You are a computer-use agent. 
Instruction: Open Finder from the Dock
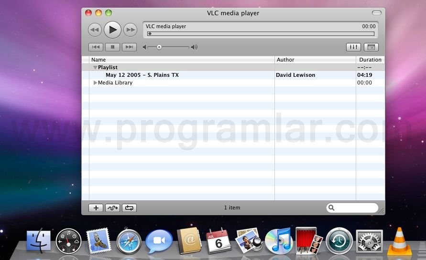coord(39,241)
